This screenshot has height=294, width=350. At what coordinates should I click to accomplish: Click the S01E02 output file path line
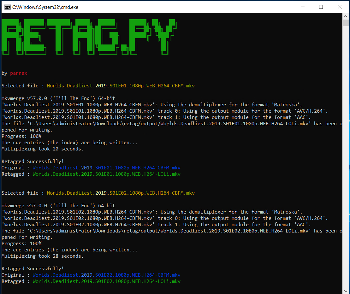point(172,231)
